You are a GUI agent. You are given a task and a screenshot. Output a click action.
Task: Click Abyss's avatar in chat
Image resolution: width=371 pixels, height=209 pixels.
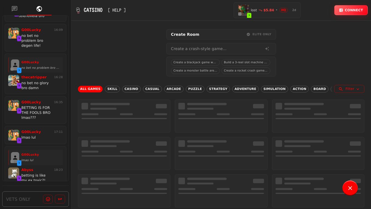[14, 173]
